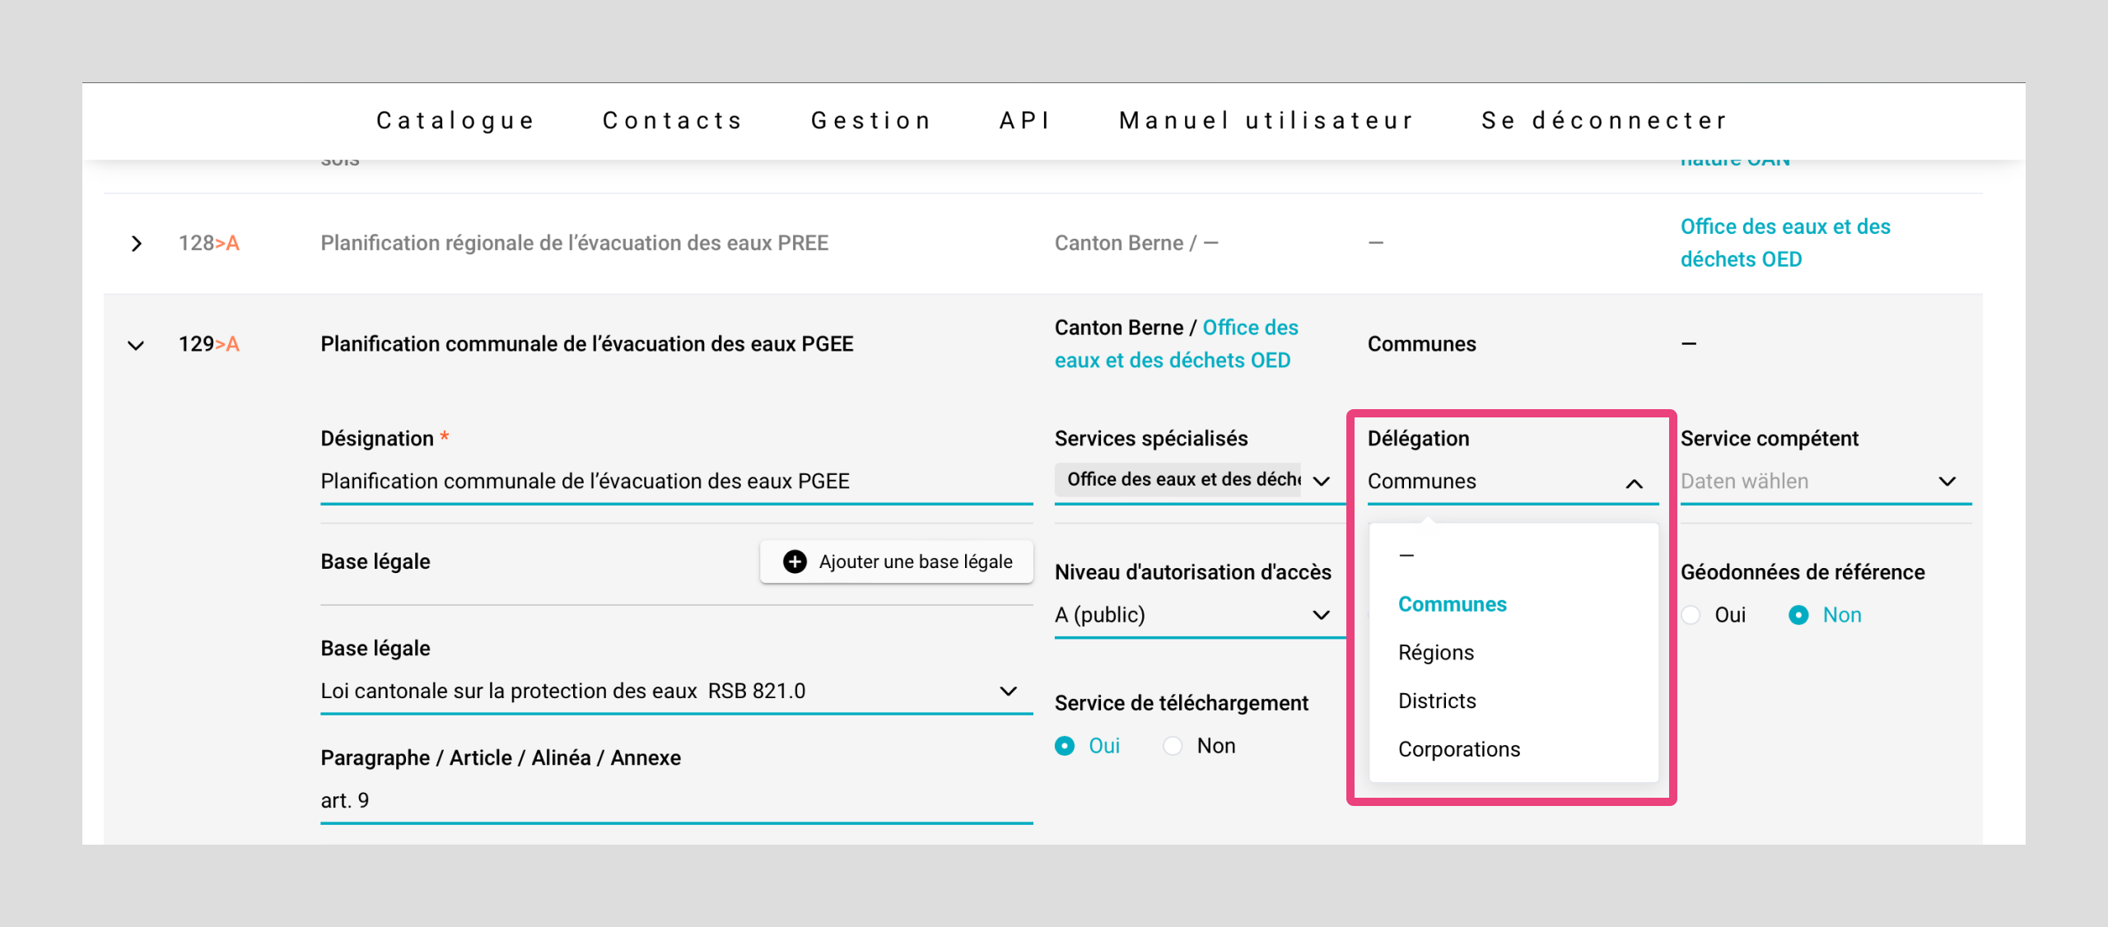Collapse row 129 with the down chevron

point(137,345)
